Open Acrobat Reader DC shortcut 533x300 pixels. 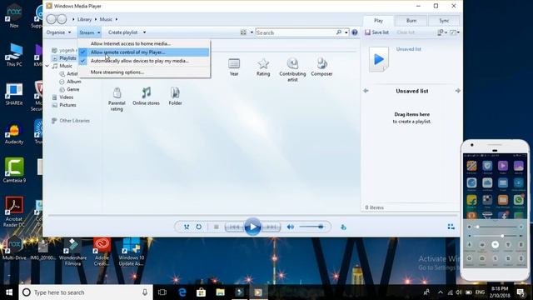coord(14,212)
